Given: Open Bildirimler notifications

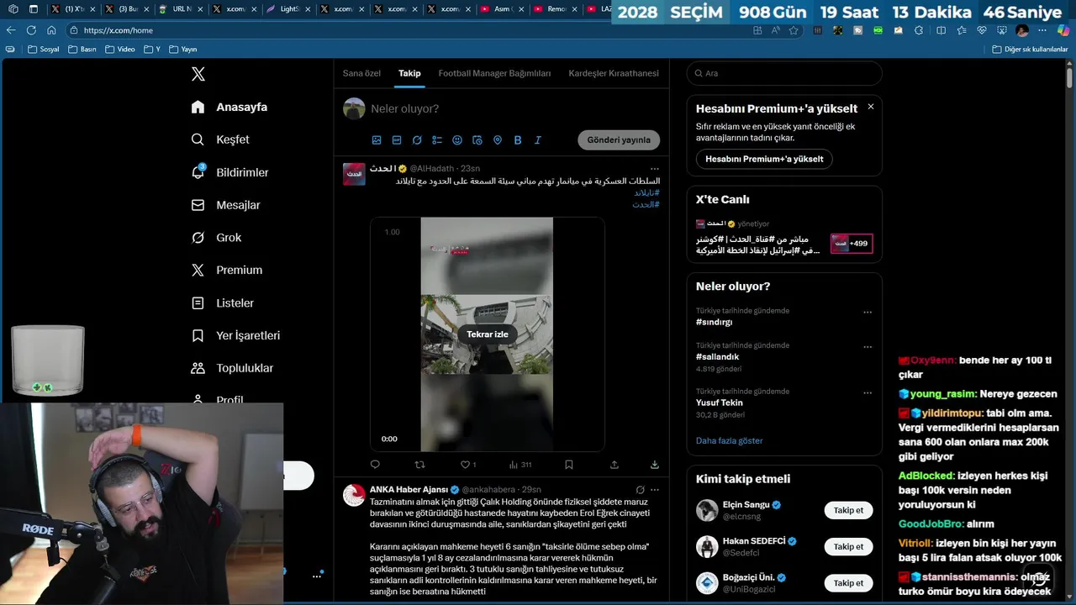Looking at the screenshot, I should (230, 172).
